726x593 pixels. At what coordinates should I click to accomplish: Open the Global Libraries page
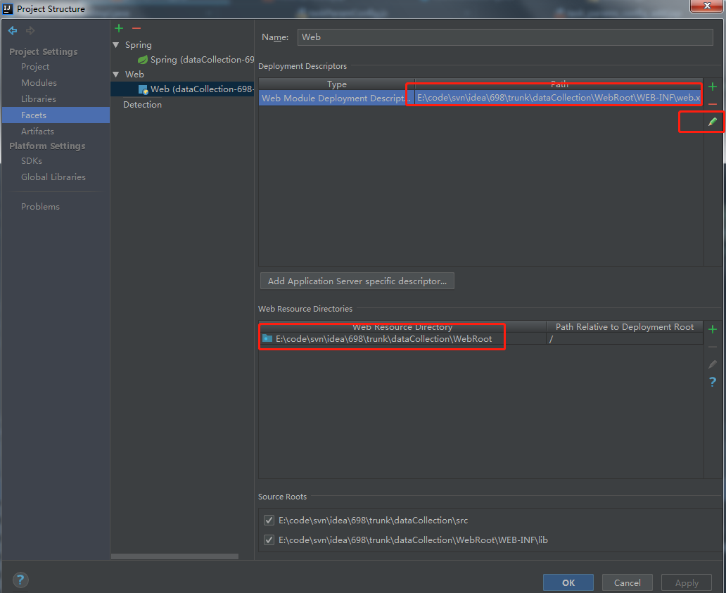click(53, 177)
